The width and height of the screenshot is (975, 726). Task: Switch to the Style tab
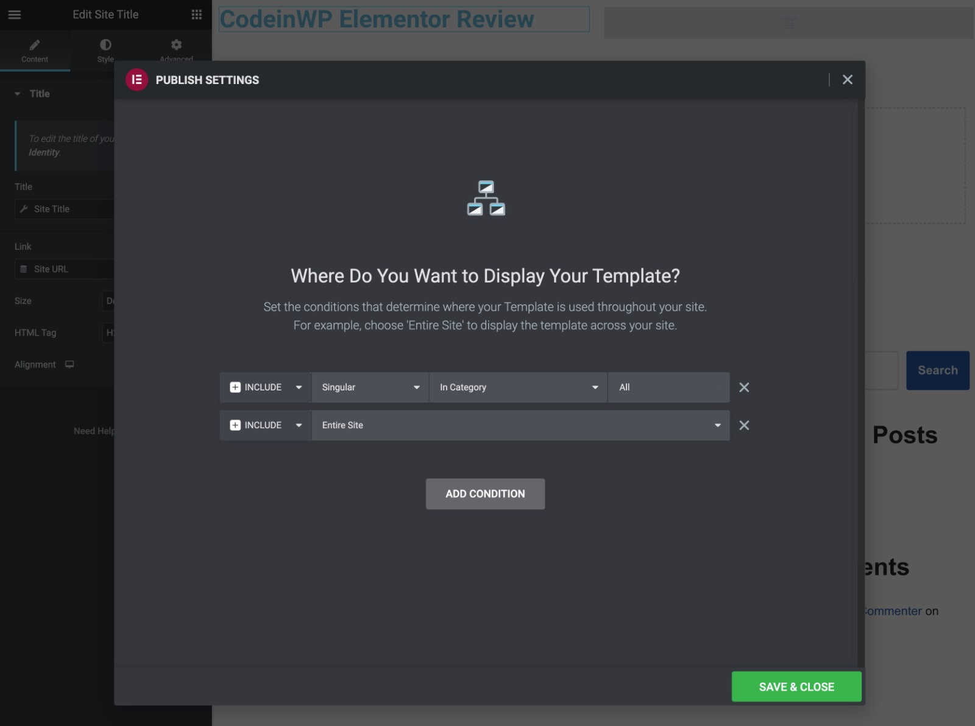pos(105,51)
